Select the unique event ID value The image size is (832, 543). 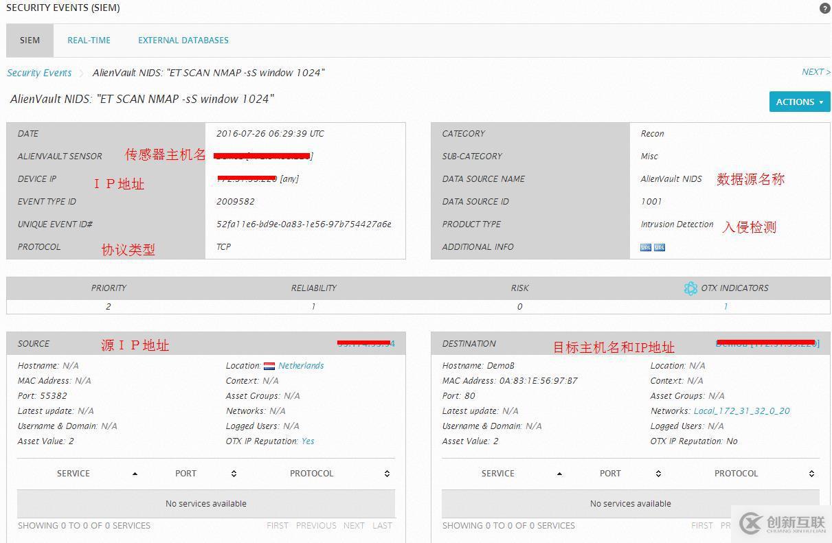pyautogui.click(x=304, y=224)
